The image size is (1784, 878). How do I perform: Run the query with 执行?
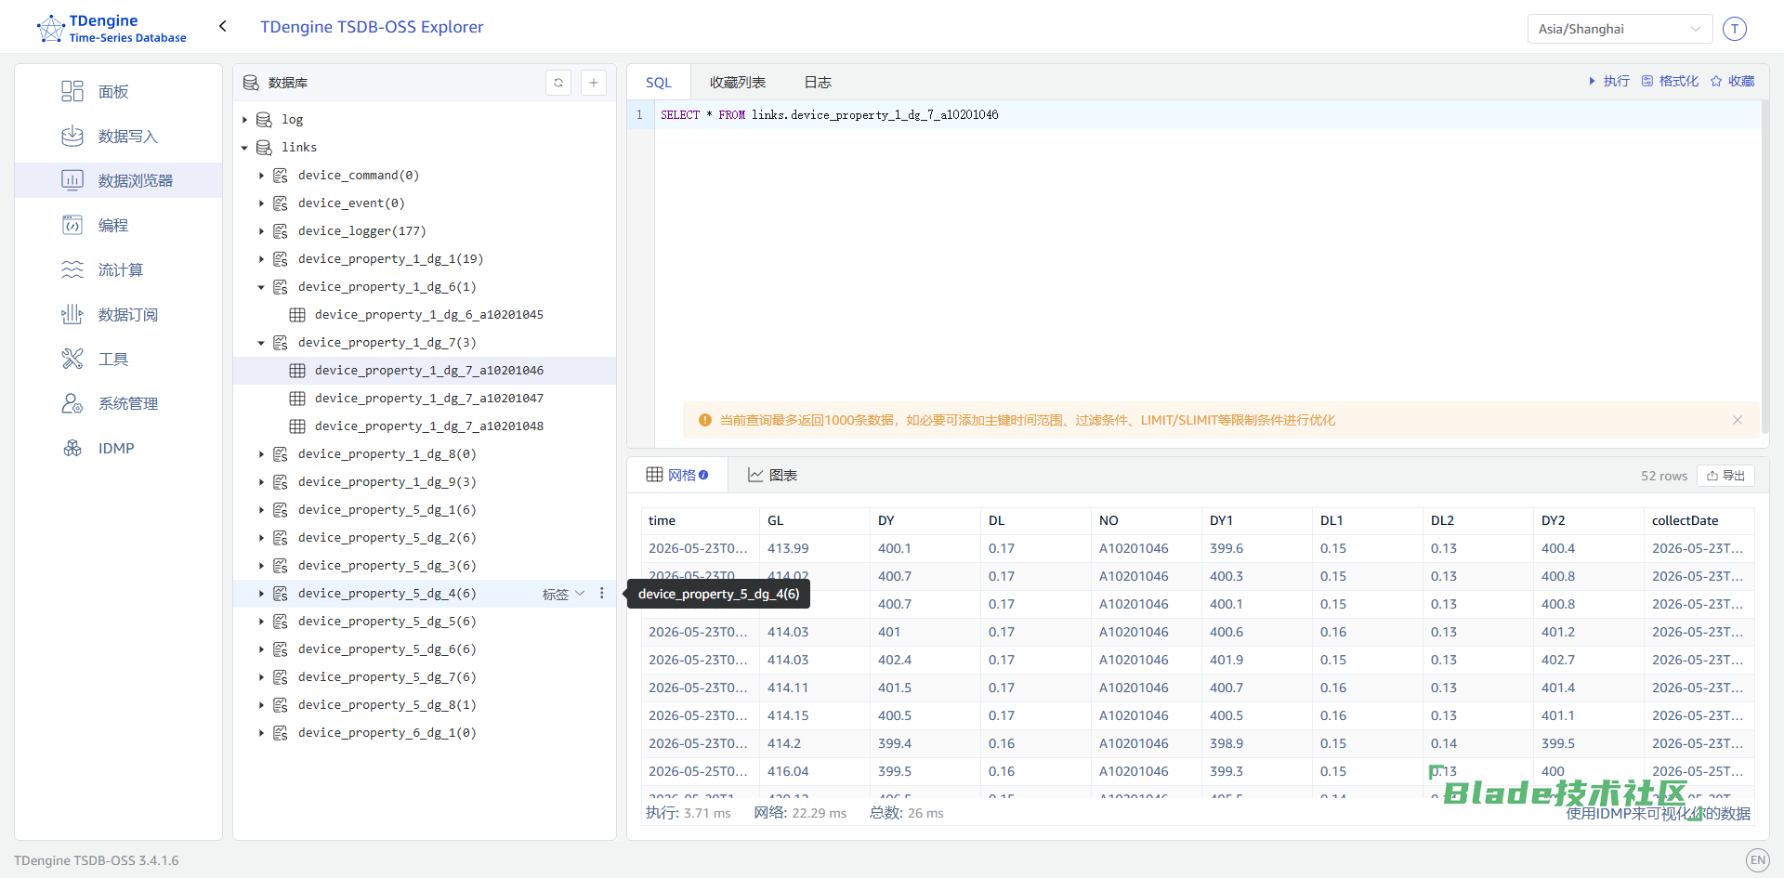[x=1609, y=81]
